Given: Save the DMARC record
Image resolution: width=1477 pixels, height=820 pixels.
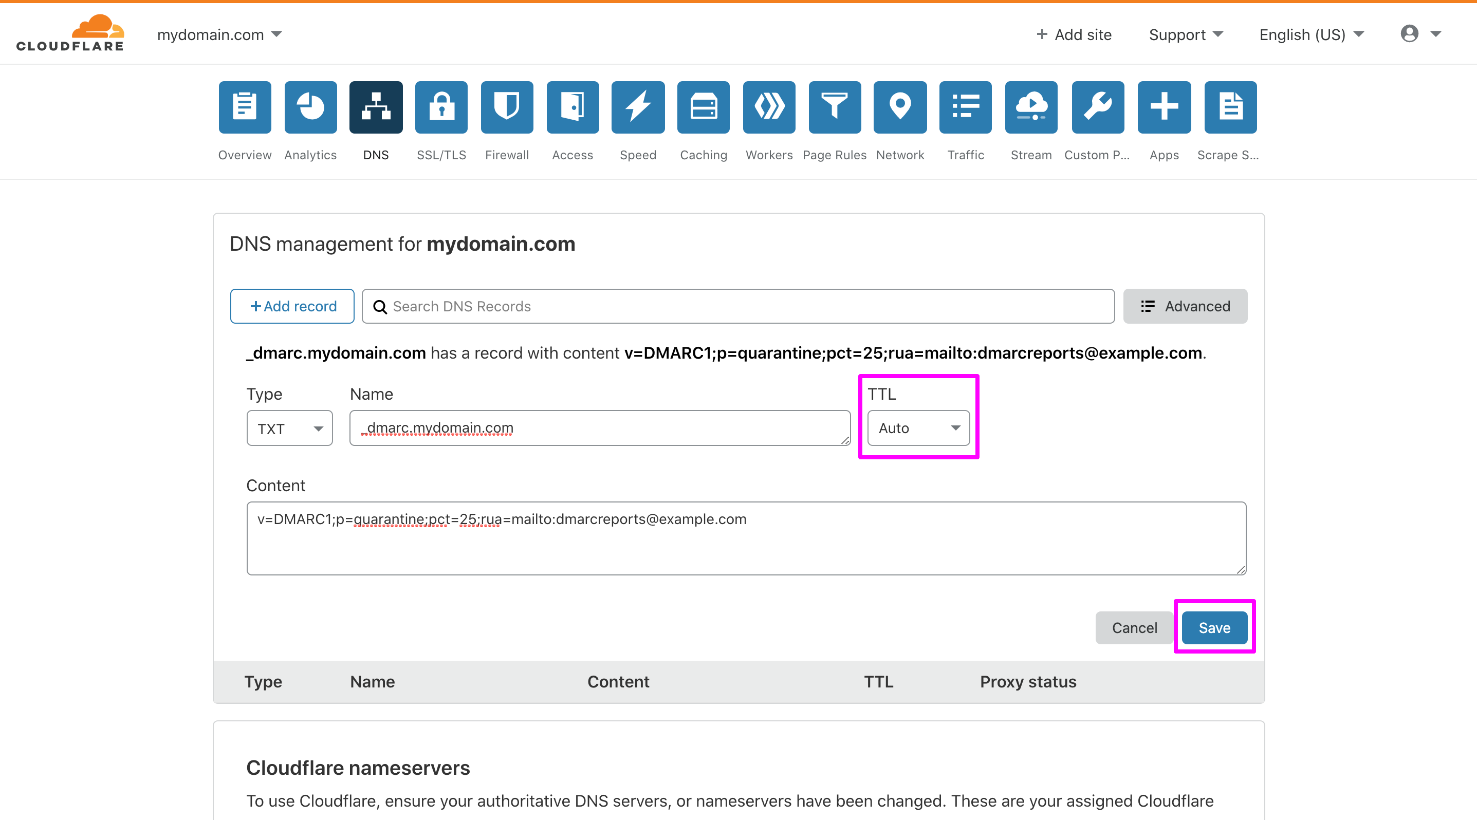Looking at the screenshot, I should point(1214,627).
